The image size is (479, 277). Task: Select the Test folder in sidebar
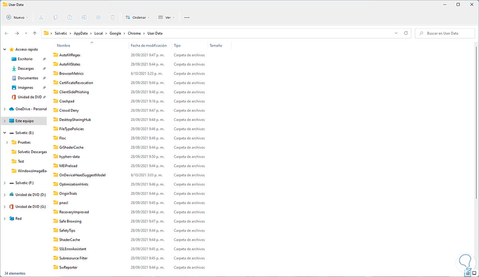[21, 161]
